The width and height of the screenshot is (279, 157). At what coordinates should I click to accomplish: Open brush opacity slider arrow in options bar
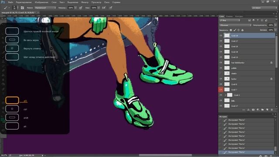click(75, 8)
